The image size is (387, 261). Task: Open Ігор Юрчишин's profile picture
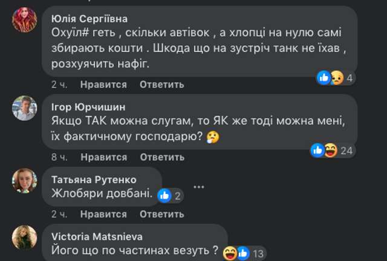pos(25,107)
